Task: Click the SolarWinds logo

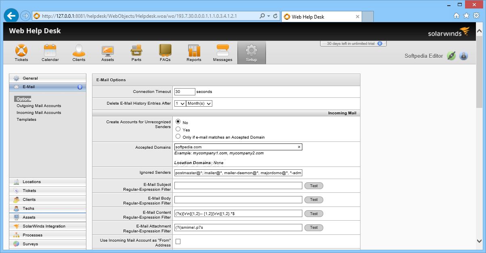Action: [x=449, y=32]
